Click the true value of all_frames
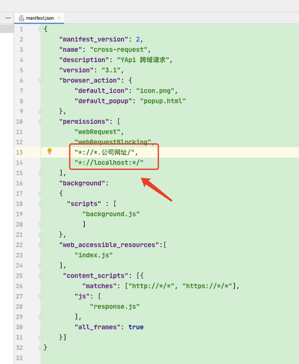Image resolution: width=299 pixels, height=364 pixels. [136, 327]
